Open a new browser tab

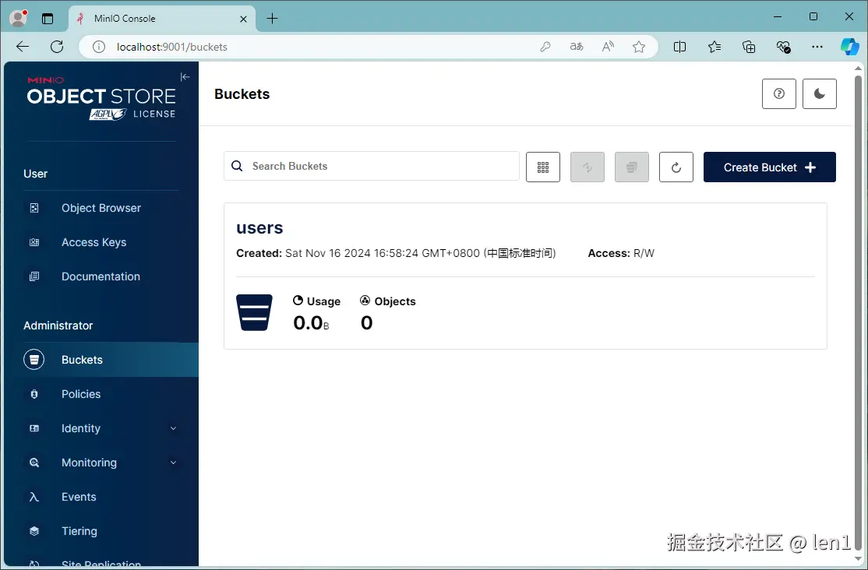(x=273, y=19)
